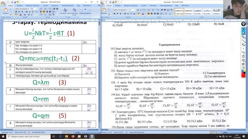Pick red color on annotation toolbar
The height and width of the screenshot is (139, 248).
click(243, 75)
